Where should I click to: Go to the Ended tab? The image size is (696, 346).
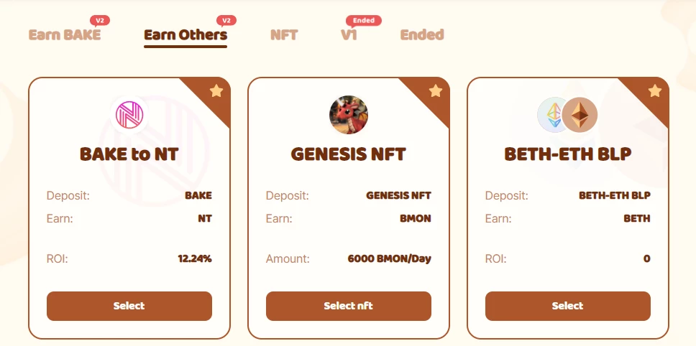tap(421, 34)
